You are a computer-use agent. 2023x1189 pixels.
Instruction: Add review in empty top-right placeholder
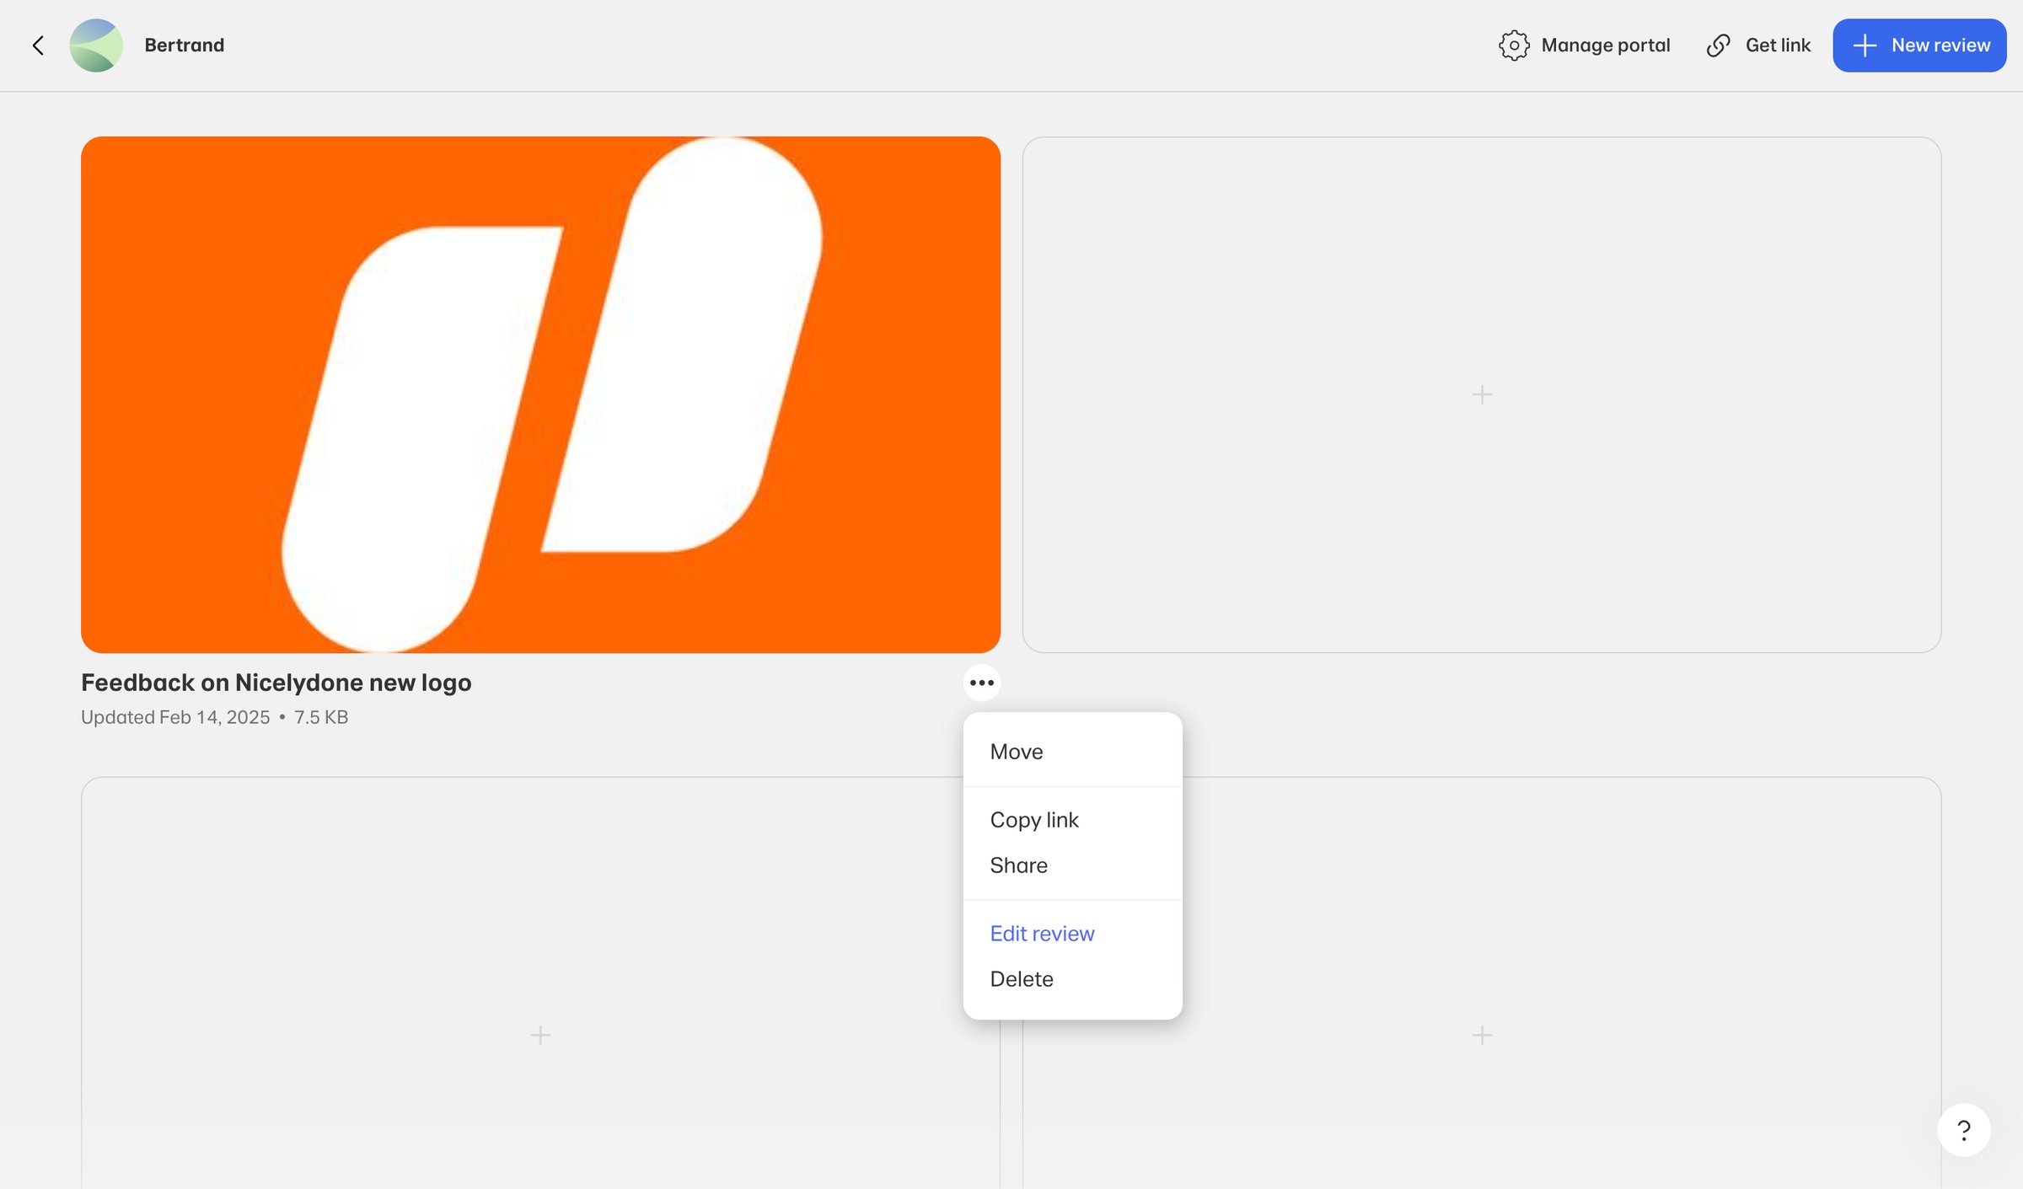click(1482, 394)
